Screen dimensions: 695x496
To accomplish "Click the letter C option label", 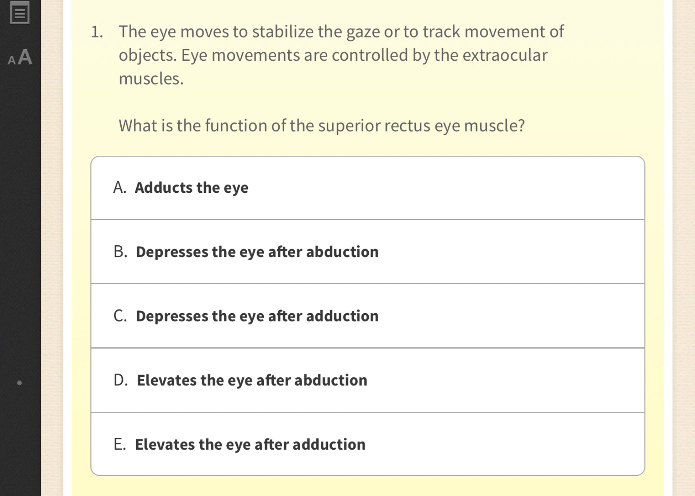I will [x=120, y=316].
